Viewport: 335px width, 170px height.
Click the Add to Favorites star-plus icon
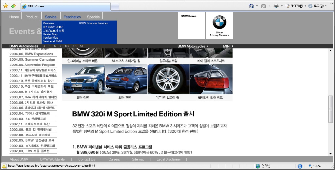[14, 6]
